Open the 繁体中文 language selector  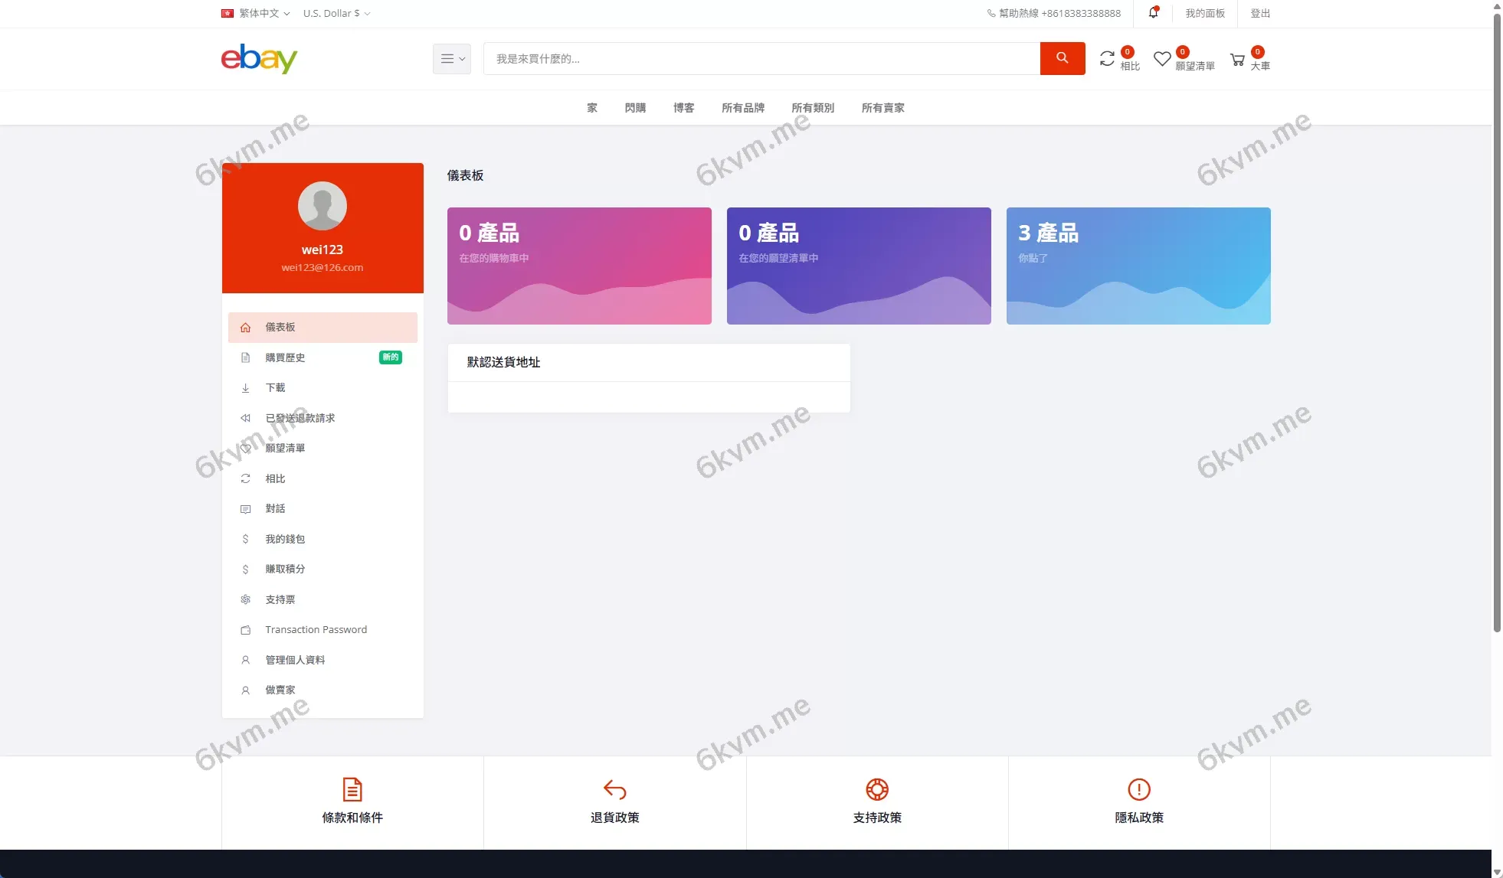point(254,13)
